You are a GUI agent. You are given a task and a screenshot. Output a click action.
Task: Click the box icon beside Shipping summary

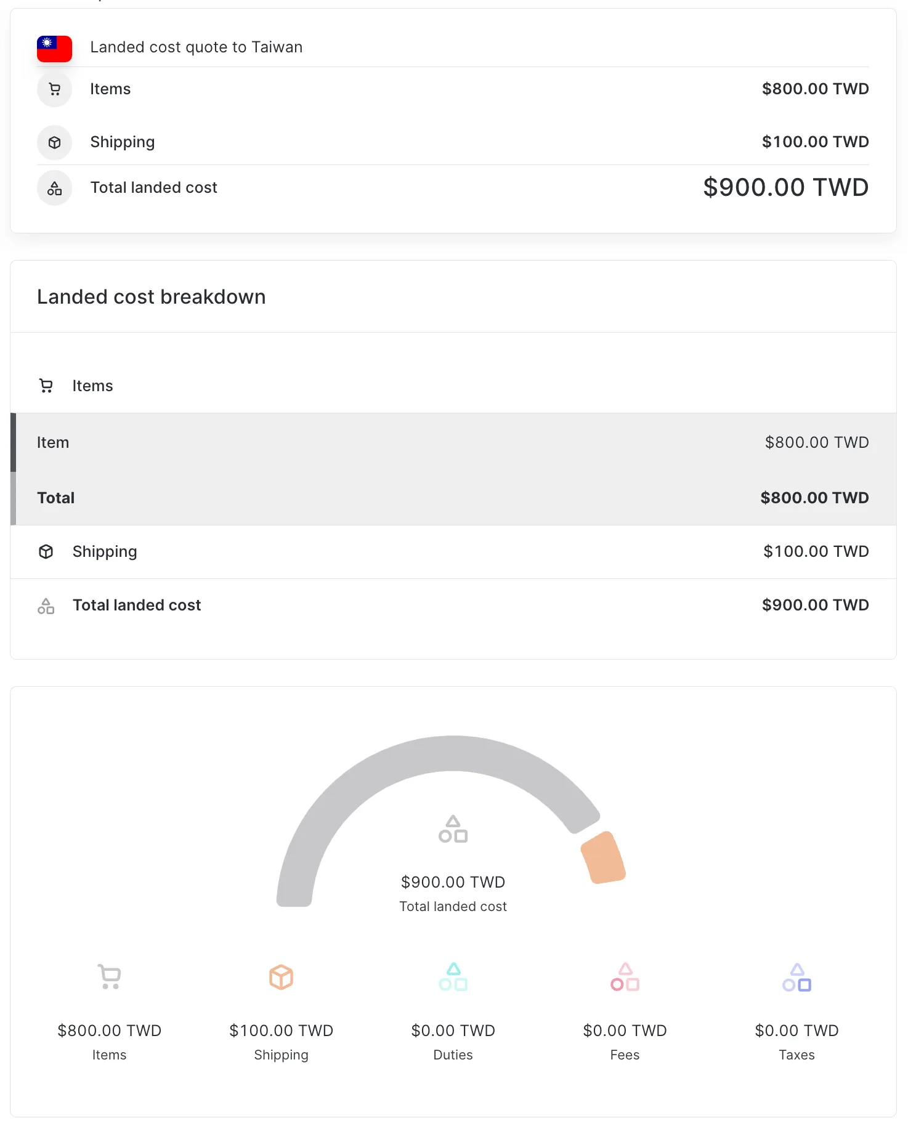(54, 142)
